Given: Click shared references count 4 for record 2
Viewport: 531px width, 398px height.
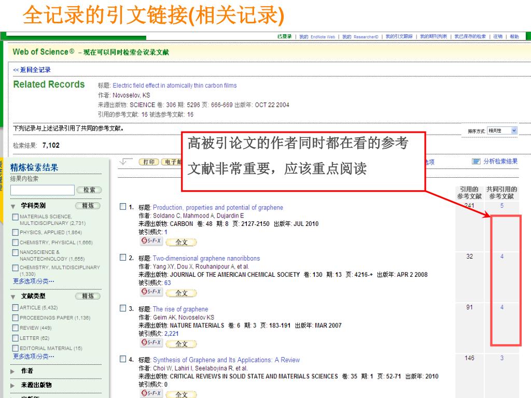Looking at the screenshot, I should [502, 256].
